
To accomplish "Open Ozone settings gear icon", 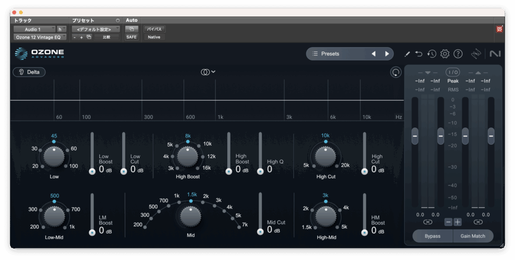I will [445, 54].
